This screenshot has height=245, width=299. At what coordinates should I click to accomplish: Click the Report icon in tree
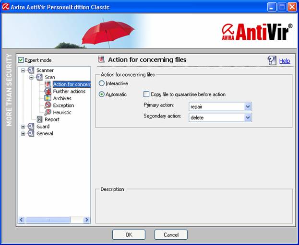tap(40, 119)
